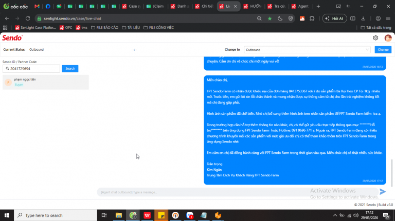This screenshot has height=221, width=395.
Task: Select the phạm ngọc tiến buyer conversation
Action: click(46, 82)
